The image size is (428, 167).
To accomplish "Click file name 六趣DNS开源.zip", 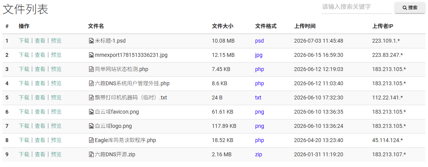I will 115,154.
